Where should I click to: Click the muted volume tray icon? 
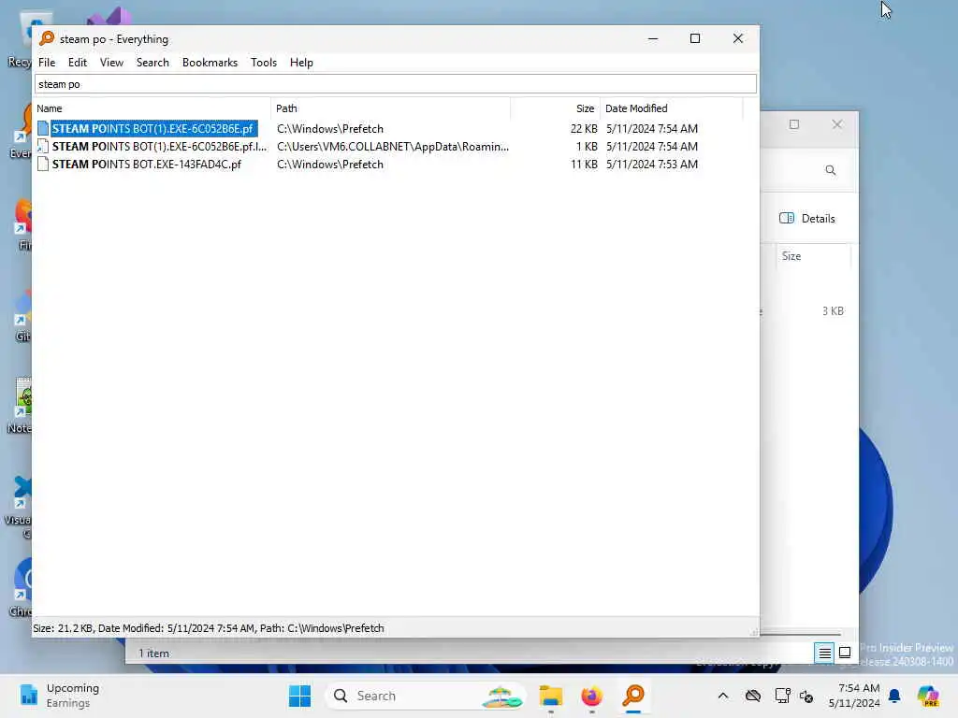(806, 696)
